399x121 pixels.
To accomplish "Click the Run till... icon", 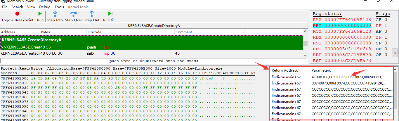I will click(x=110, y=14).
